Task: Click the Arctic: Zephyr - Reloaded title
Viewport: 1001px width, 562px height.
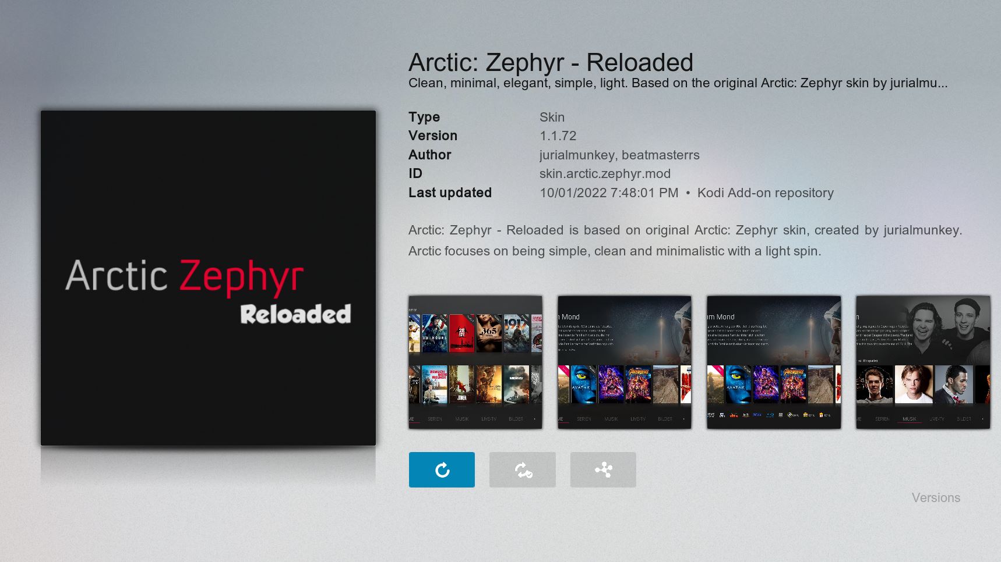Action: tap(551, 62)
